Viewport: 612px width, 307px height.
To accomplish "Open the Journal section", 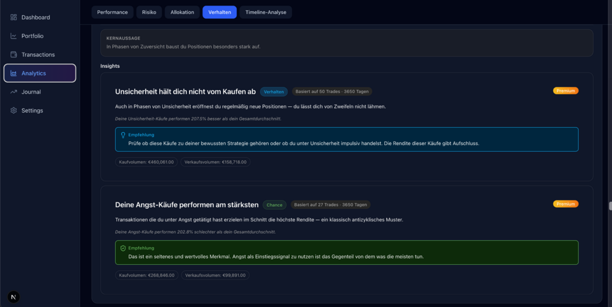I will tap(40, 92).
